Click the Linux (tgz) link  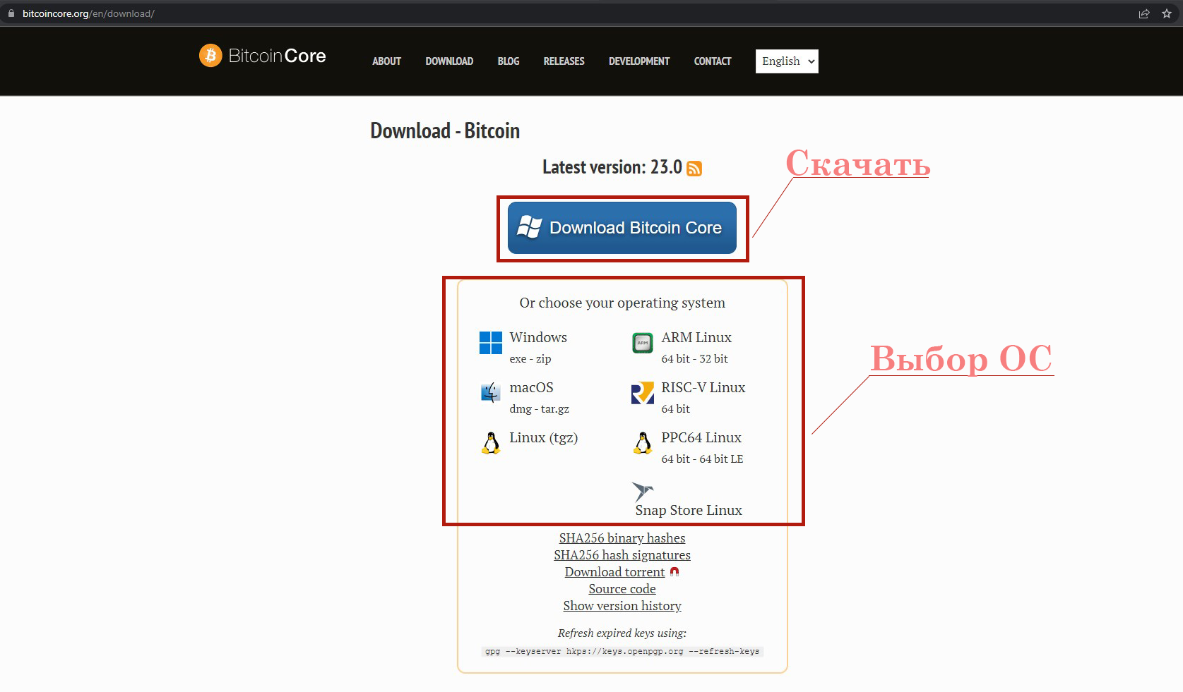pyautogui.click(x=544, y=438)
